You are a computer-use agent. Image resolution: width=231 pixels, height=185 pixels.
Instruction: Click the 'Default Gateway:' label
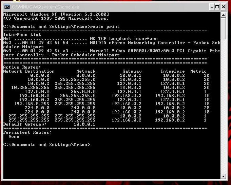25,124
